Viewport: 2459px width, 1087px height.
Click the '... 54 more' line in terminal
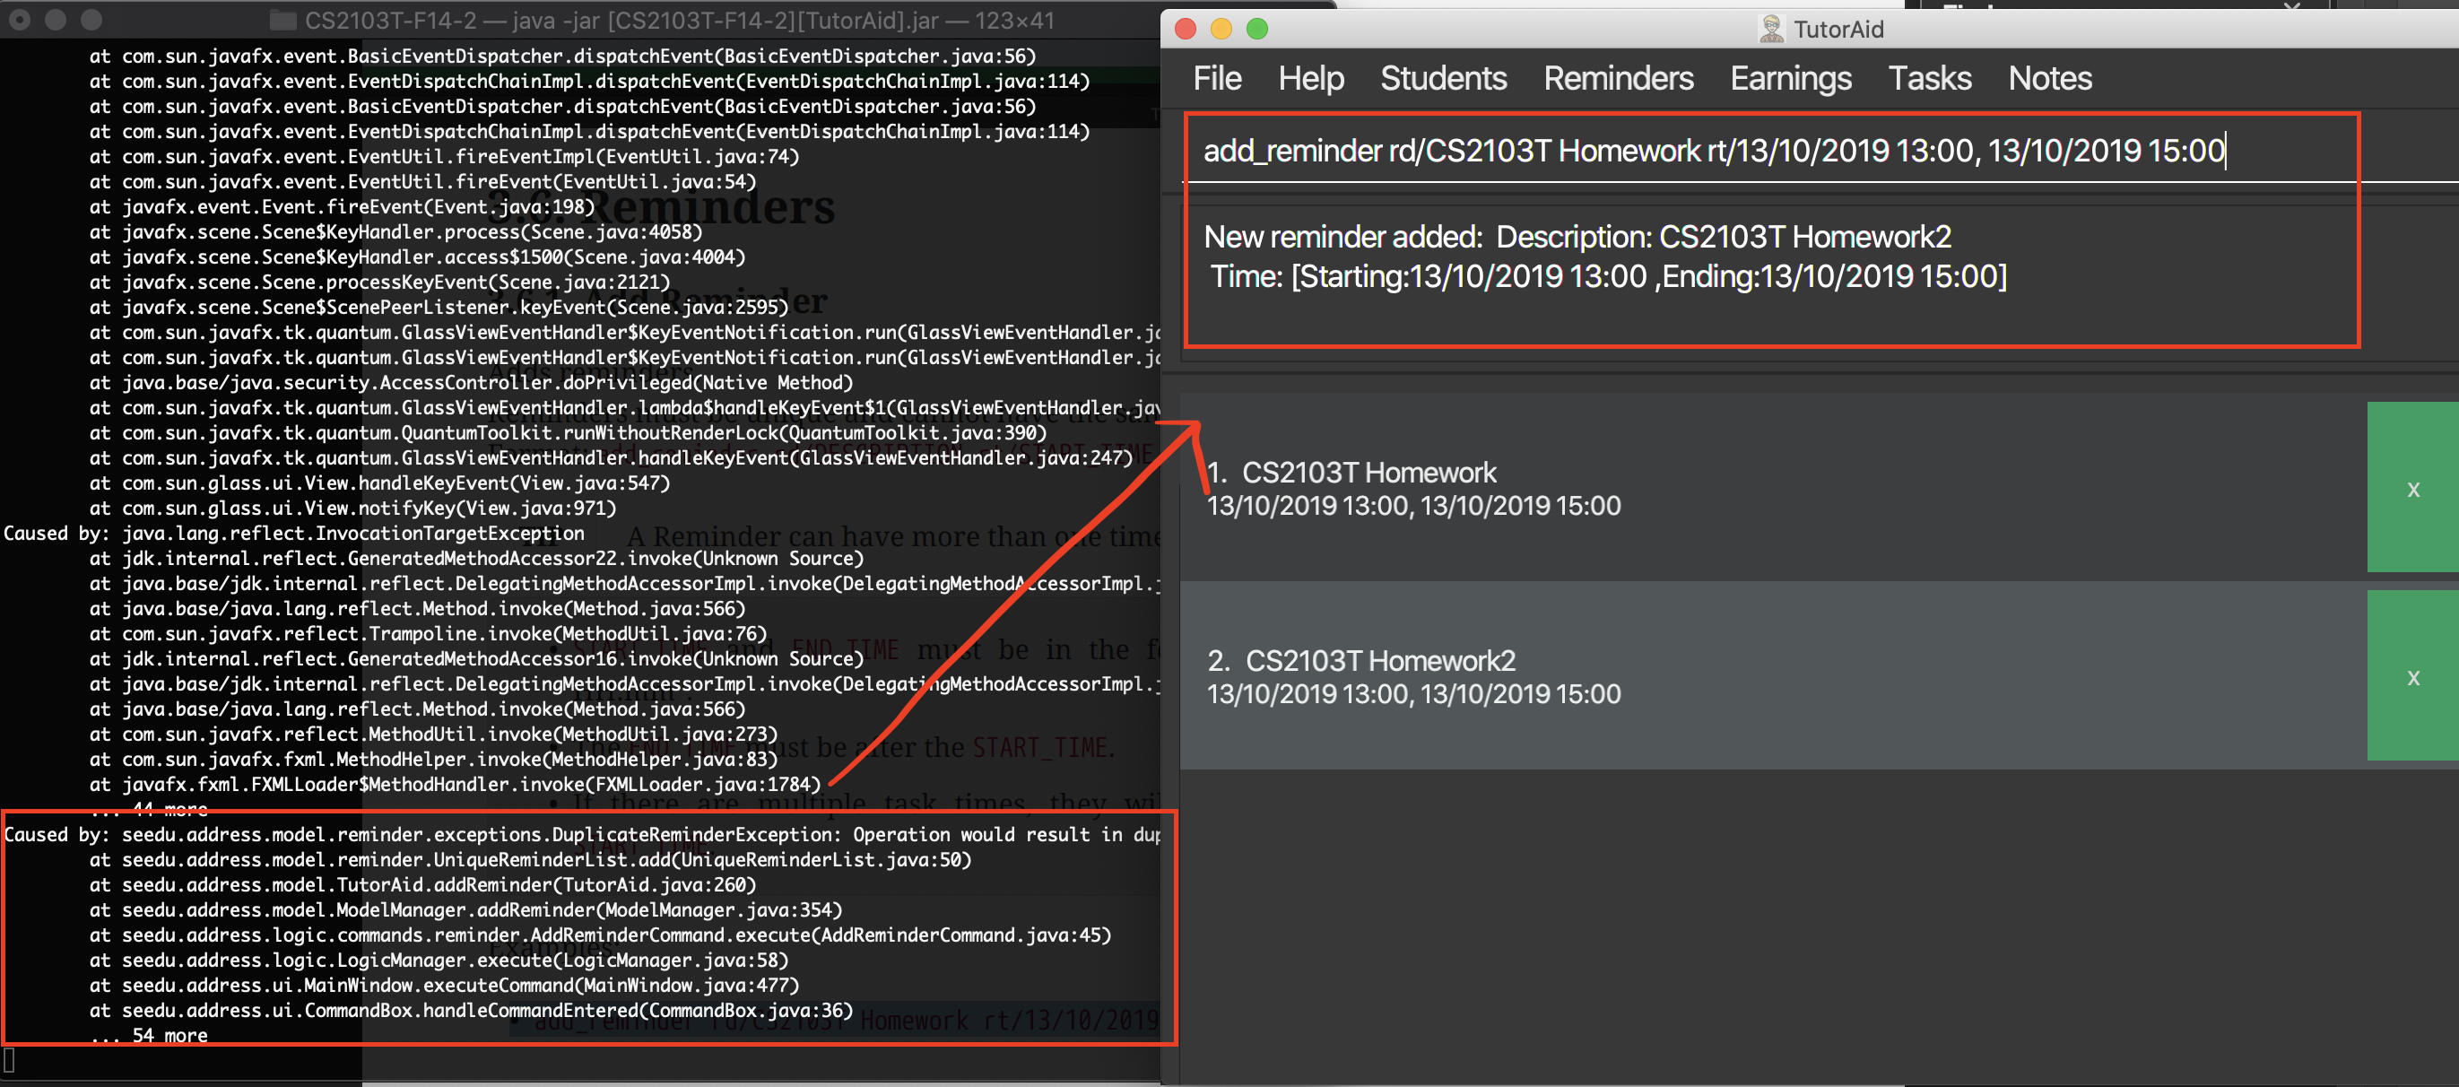point(149,1034)
